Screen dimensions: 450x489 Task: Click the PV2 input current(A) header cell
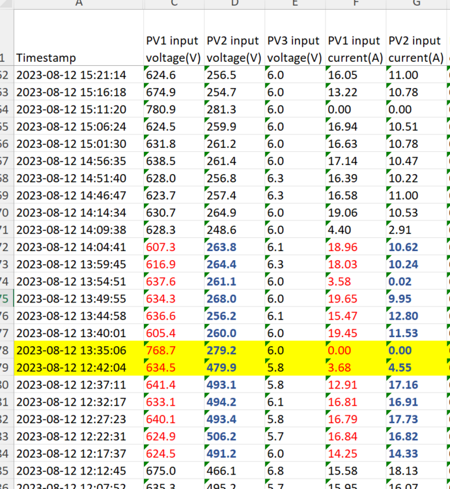tap(416, 38)
